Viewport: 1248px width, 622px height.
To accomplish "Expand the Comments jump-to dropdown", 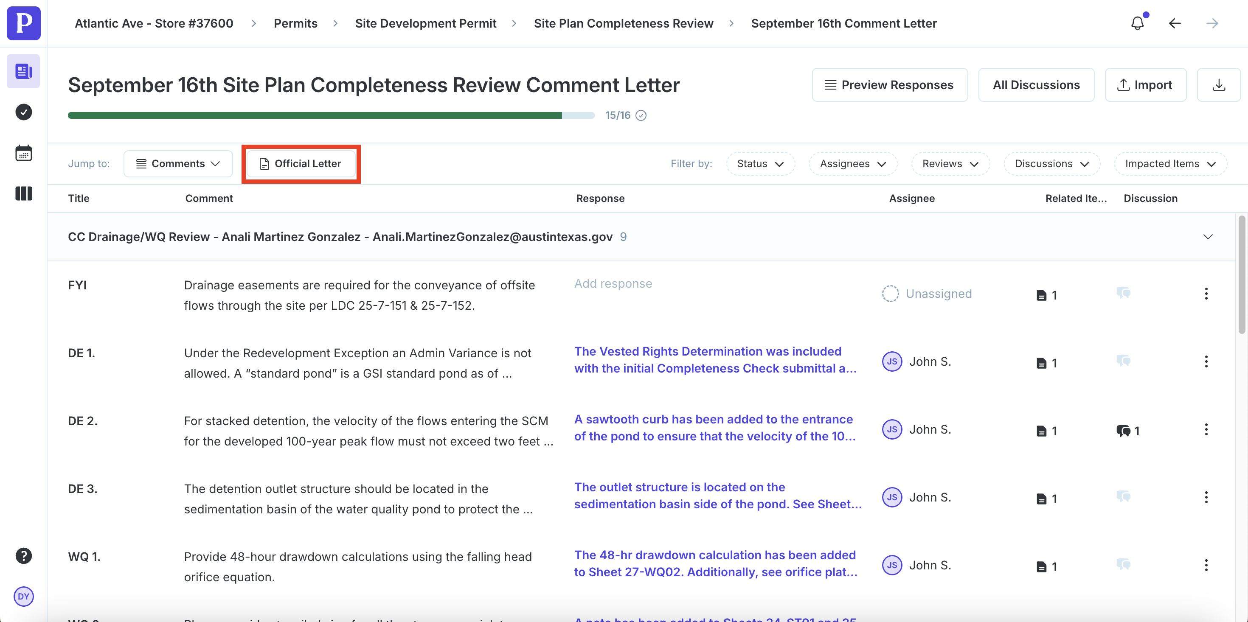I will 178,164.
